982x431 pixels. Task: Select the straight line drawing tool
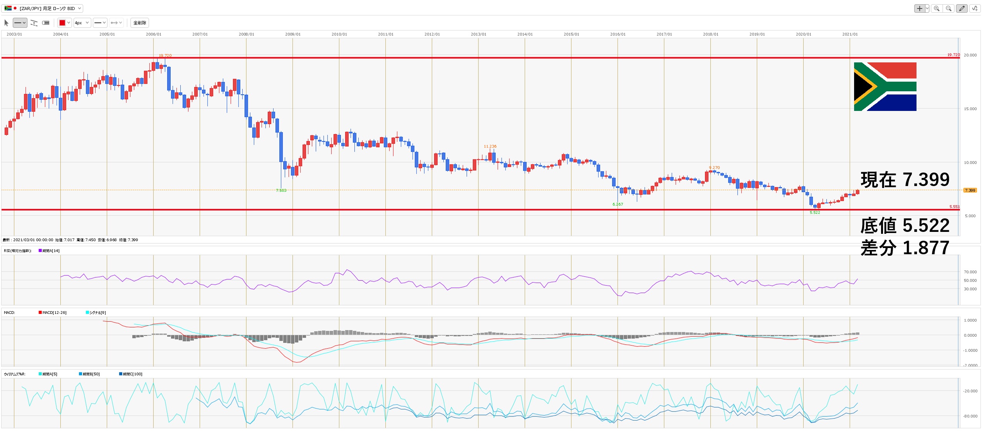pyautogui.click(x=18, y=23)
